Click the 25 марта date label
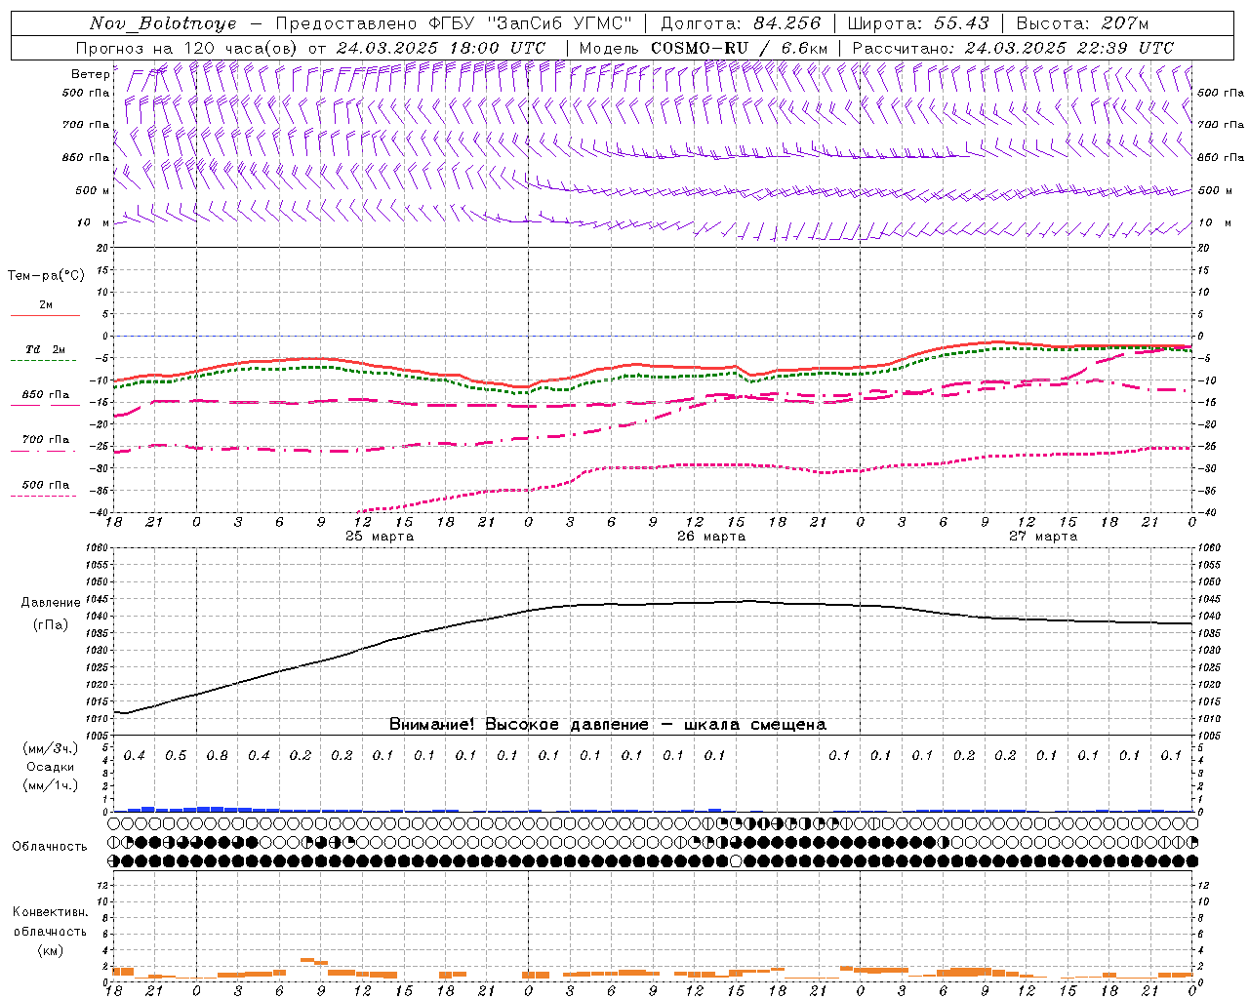 pos(380,537)
